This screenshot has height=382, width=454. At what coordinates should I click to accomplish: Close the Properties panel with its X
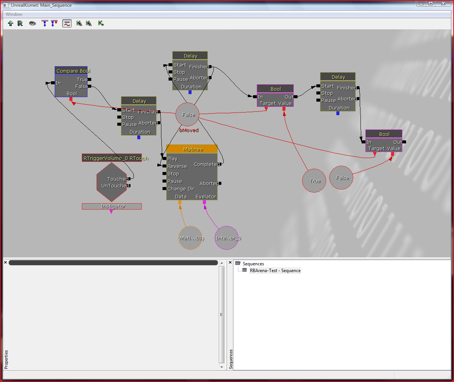6,262
